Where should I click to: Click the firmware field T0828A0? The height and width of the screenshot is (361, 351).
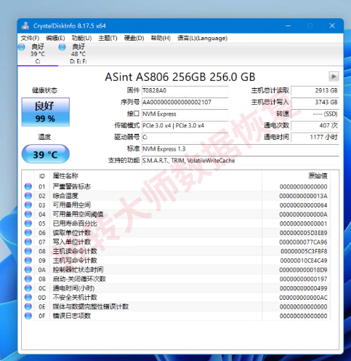[x=185, y=91]
